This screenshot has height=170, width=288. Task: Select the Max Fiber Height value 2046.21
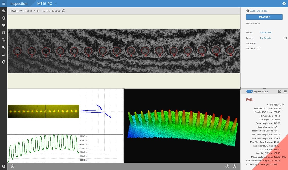[277, 138]
